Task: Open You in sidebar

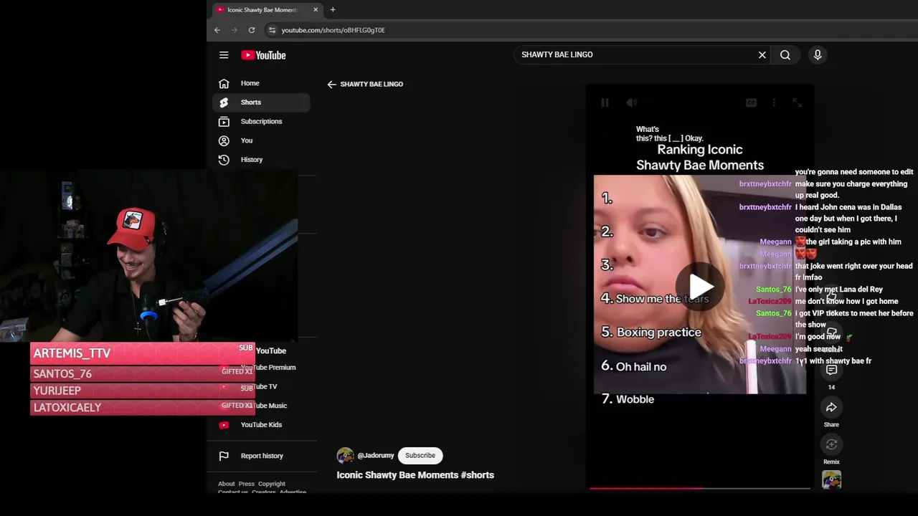Action: (x=261, y=140)
